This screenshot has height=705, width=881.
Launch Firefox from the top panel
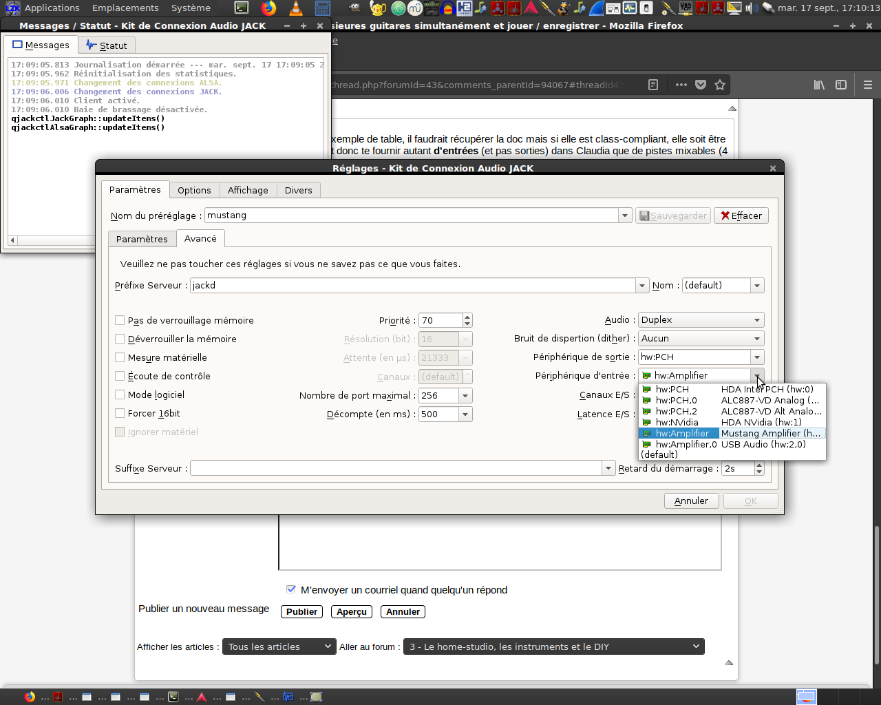(269, 8)
